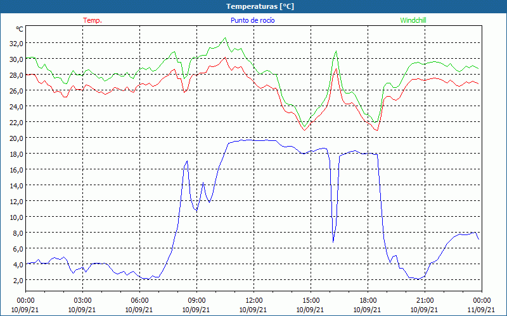This screenshot has height=316, width=507.
Task: Select the blue 'Punto de rocío' legend label
Action: 253,20
